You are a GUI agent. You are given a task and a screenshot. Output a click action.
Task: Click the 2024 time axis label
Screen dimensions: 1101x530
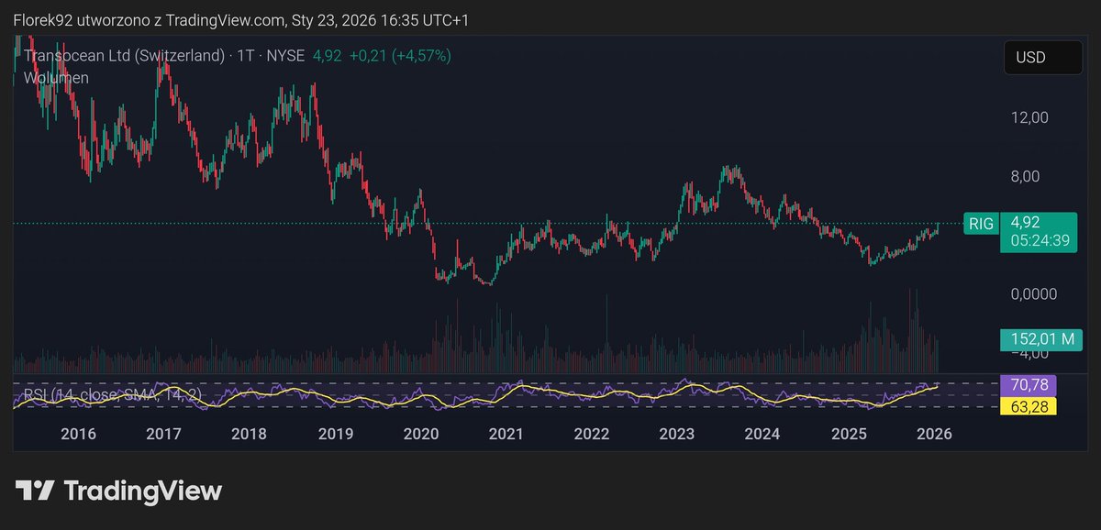[762, 434]
